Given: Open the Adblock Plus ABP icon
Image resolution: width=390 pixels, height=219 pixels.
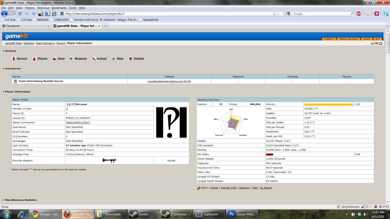Looking at the screenshot, I should click(359, 14).
